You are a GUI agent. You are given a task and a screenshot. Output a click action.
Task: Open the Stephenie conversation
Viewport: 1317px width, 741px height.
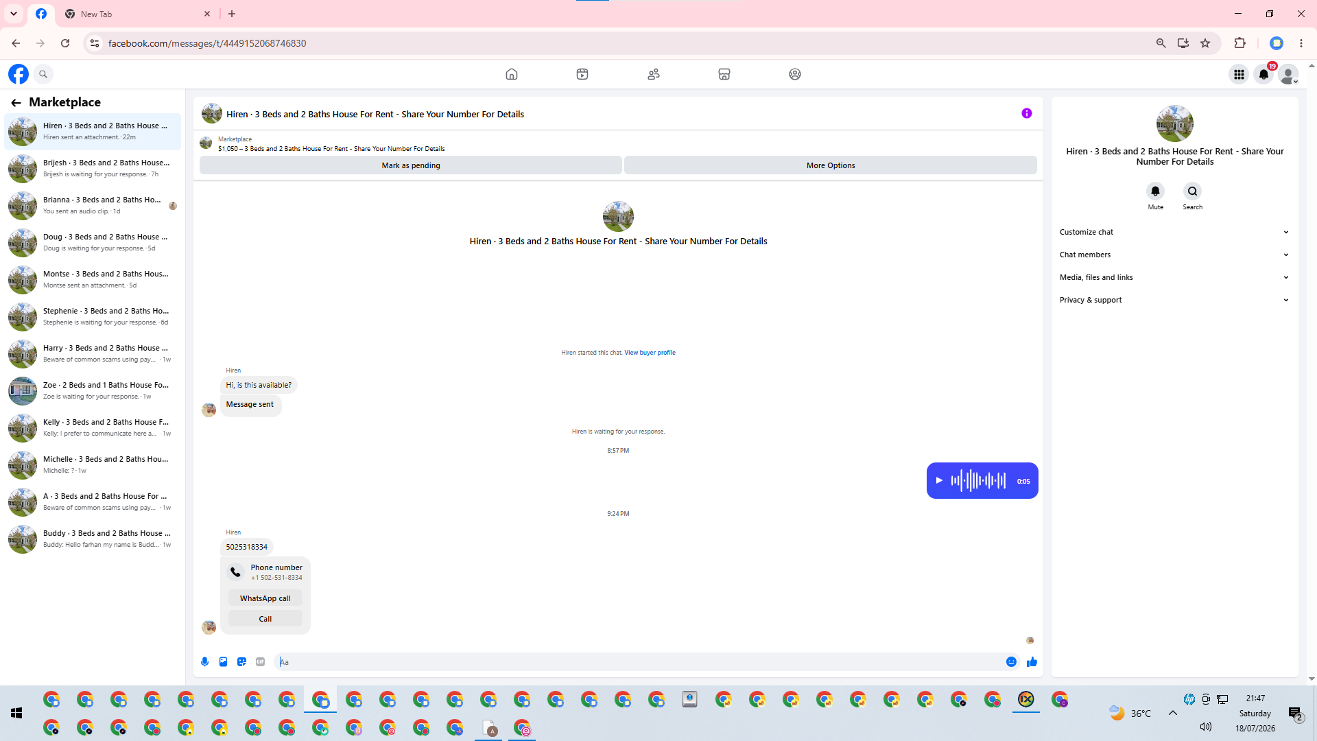tap(93, 316)
